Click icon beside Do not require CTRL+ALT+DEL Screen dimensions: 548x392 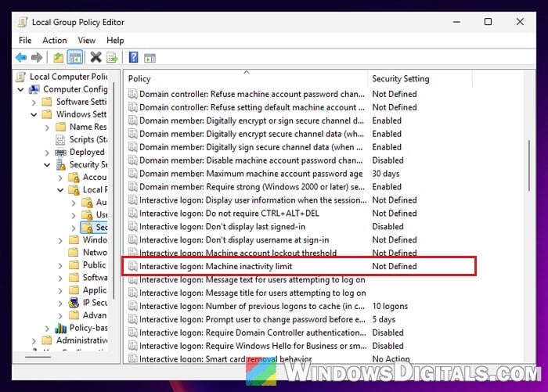132,213
